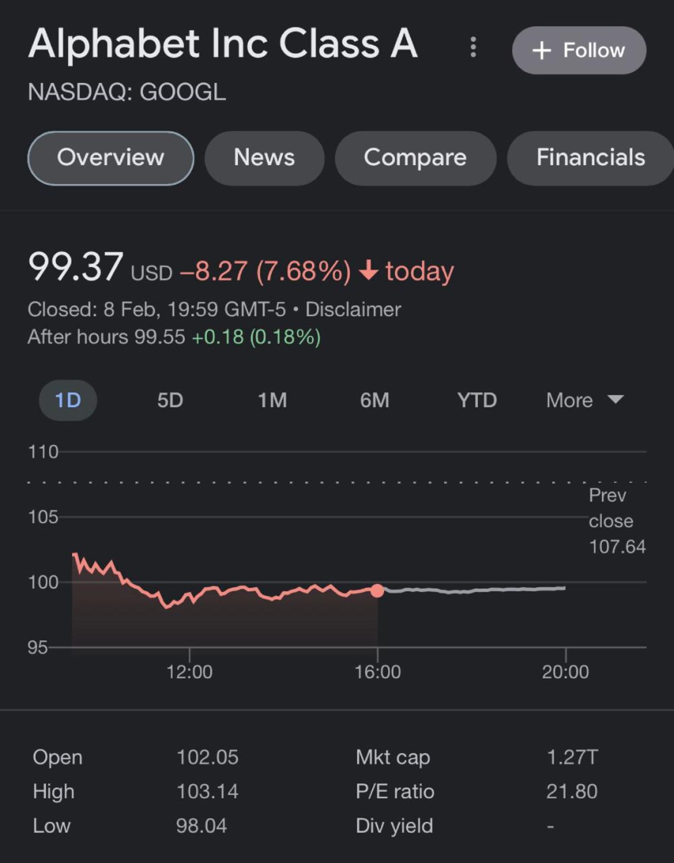Click the Mkt cap 1.27T value

pos(572,758)
